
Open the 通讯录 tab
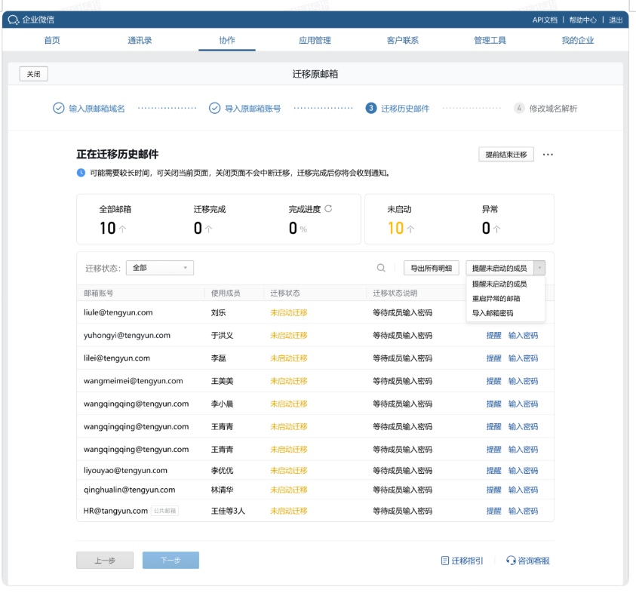(140, 40)
